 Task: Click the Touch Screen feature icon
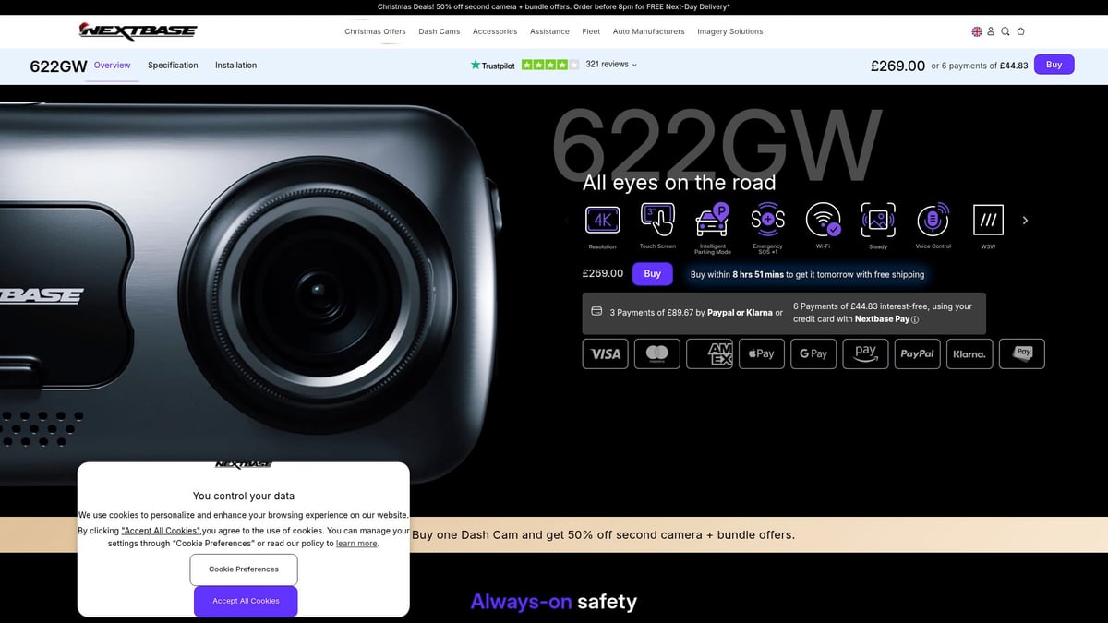coord(656,220)
